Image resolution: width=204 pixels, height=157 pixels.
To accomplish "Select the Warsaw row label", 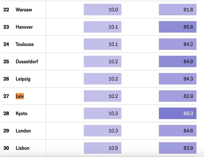I will (x=24, y=10).
